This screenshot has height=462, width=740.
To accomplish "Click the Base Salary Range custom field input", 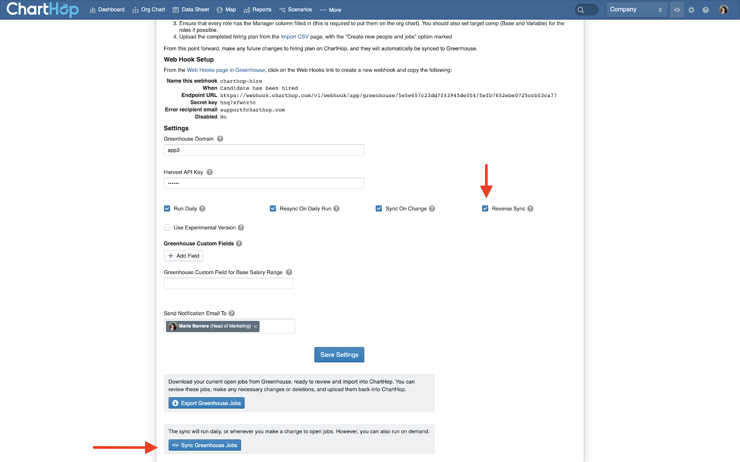I will tap(228, 284).
